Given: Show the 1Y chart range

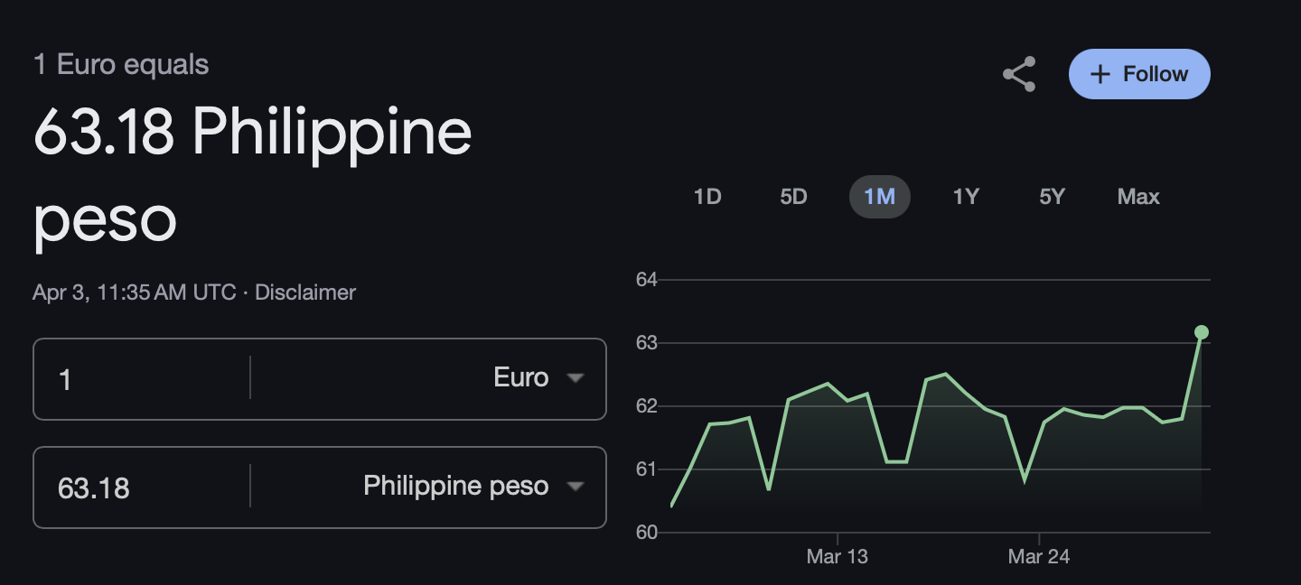Looking at the screenshot, I should click(x=966, y=197).
